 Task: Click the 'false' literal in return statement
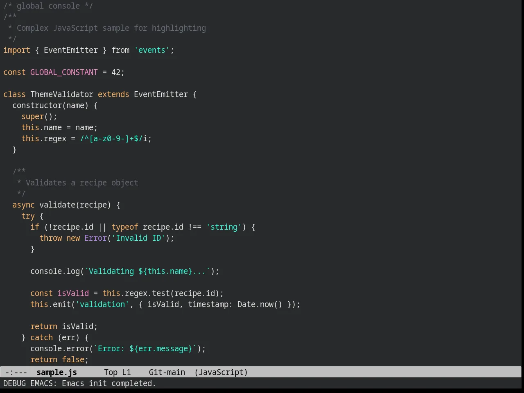(x=73, y=359)
